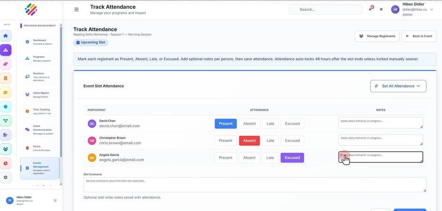Mark Christopher Brown as Late
This screenshot has width=442, height=211.
pyautogui.click(x=271, y=141)
